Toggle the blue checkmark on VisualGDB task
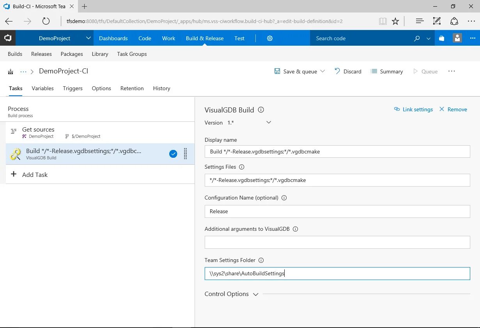Image resolution: width=480 pixels, height=328 pixels. coord(173,154)
